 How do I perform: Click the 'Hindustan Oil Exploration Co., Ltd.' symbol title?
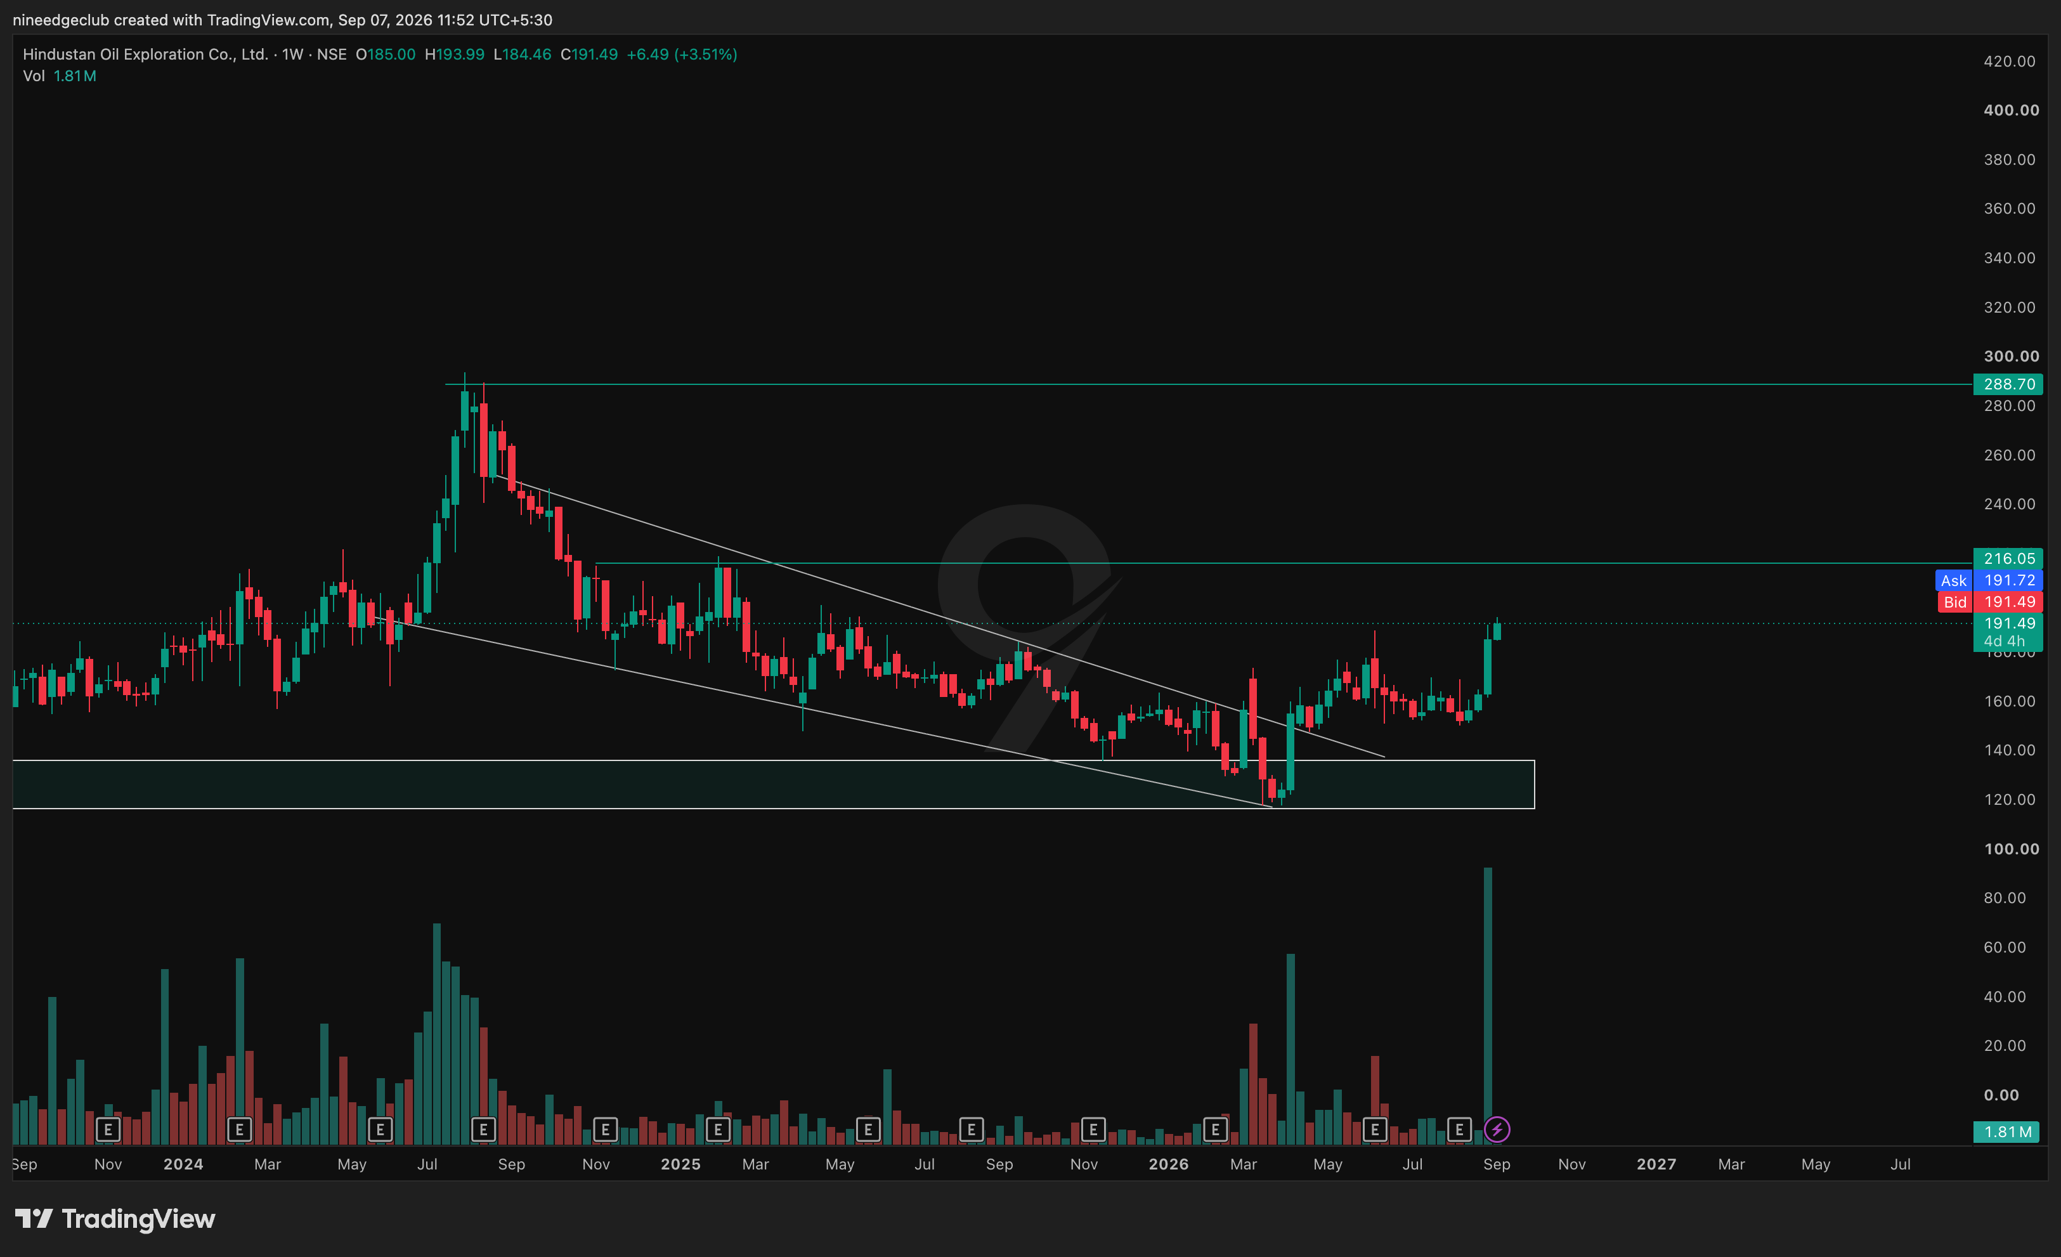pos(146,55)
